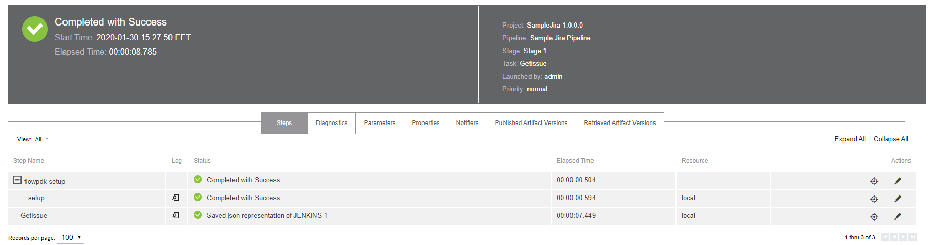Select the setup step name
Screen dimensions: 930x245
36,198
